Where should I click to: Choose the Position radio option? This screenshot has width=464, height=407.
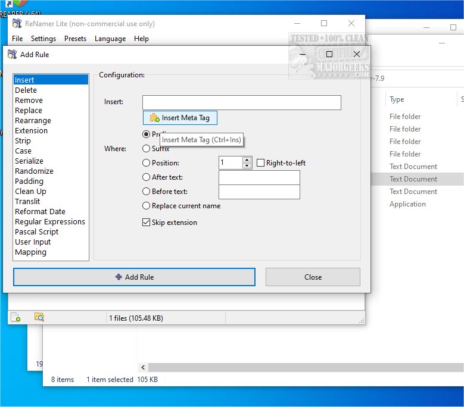click(x=146, y=163)
